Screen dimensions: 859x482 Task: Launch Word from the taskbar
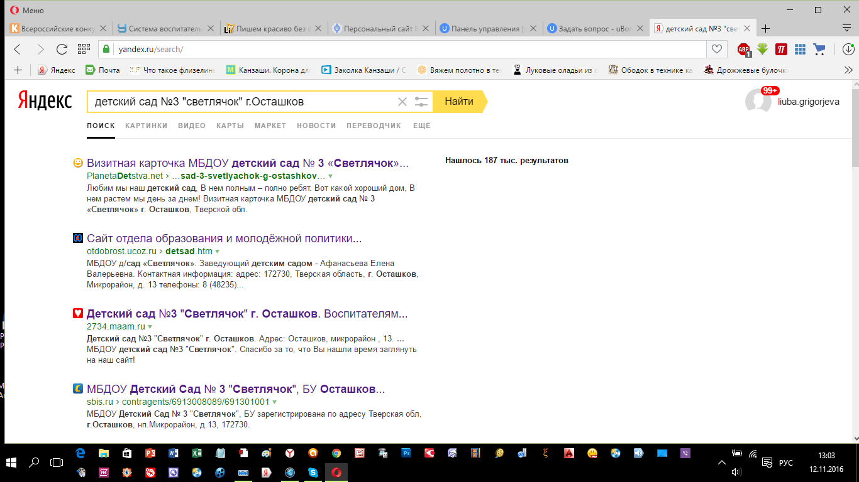(x=173, y=453)
